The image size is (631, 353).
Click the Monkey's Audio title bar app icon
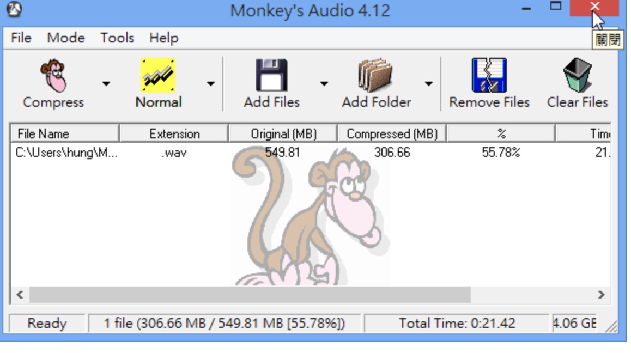14,10
